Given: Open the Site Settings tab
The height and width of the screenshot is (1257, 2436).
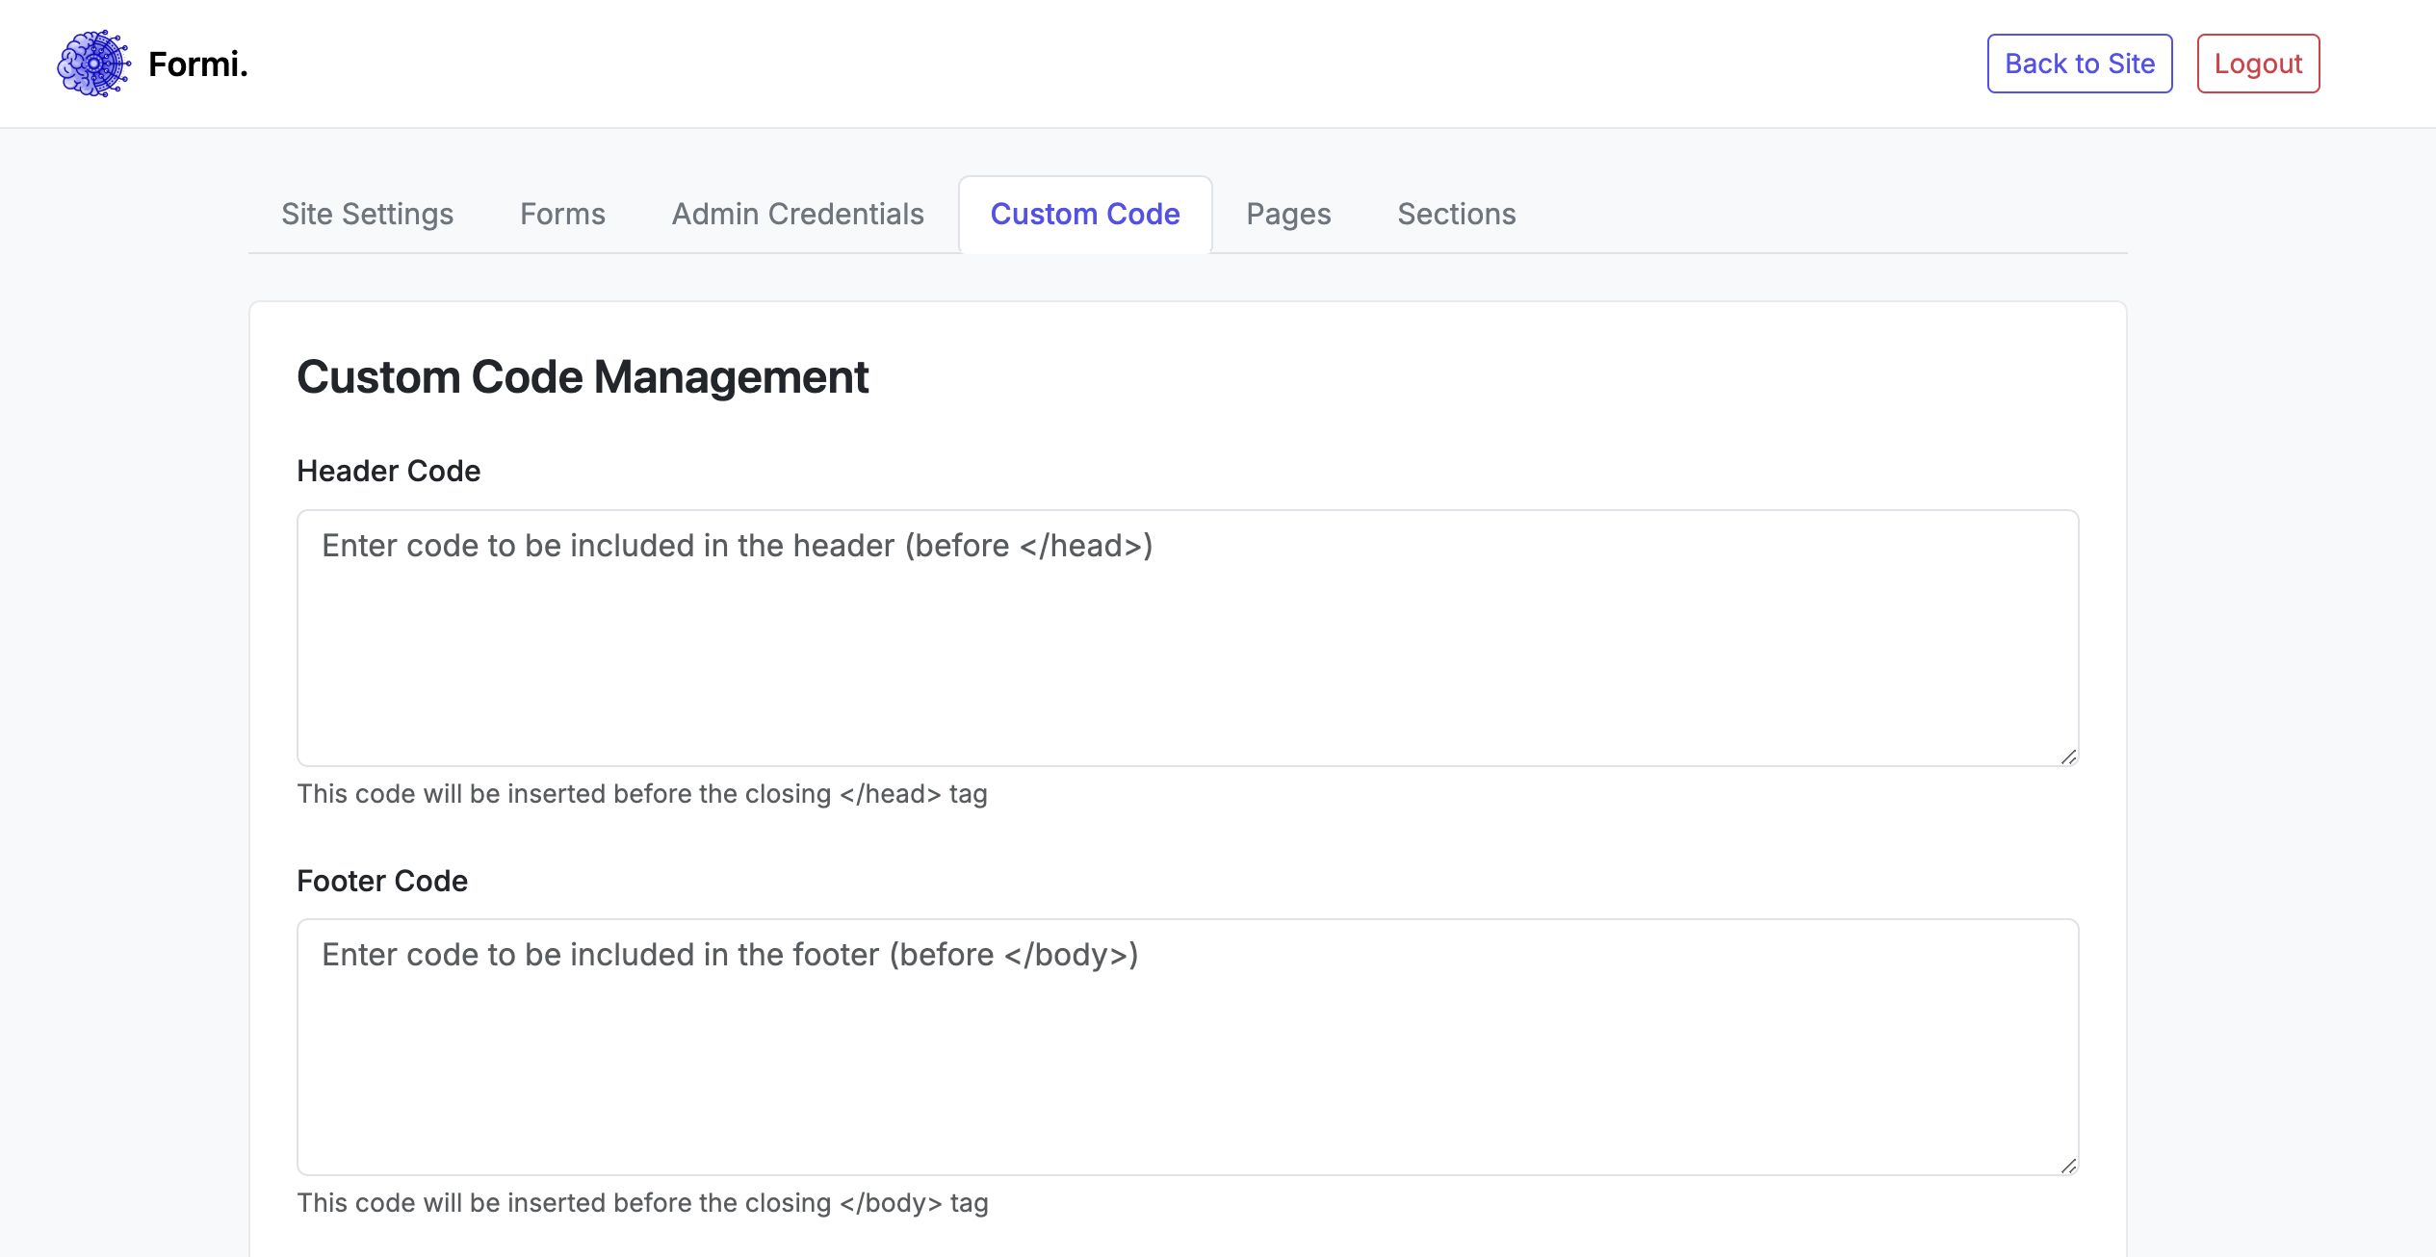Looking at the screenshot, I should point(367,214).
